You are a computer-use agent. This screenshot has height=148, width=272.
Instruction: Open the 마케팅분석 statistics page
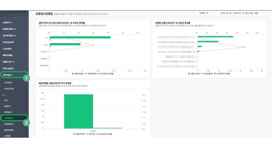click(x=8, y=112)
